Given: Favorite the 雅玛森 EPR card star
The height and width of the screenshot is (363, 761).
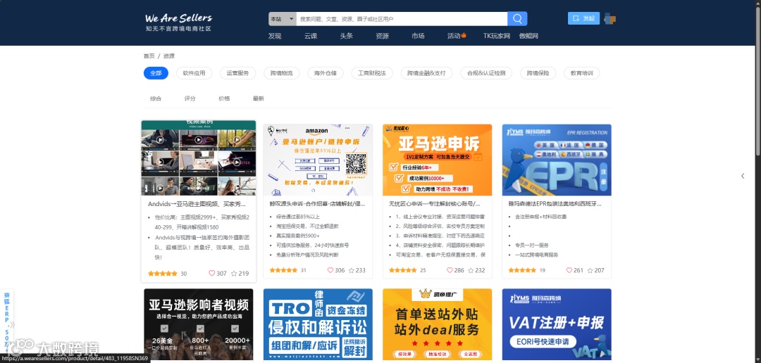Looking at the screenshot, I should (x=590, y=270).
